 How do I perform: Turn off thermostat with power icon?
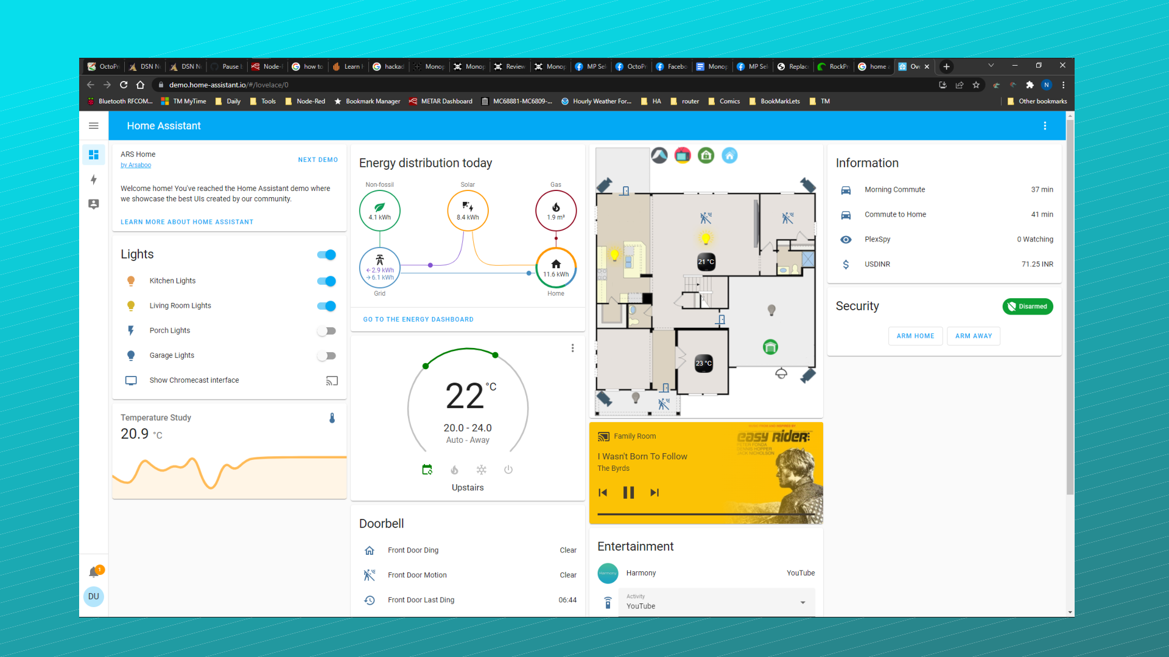[x=508, y=470]
